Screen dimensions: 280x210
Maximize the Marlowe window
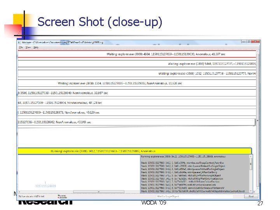point(248,42)
